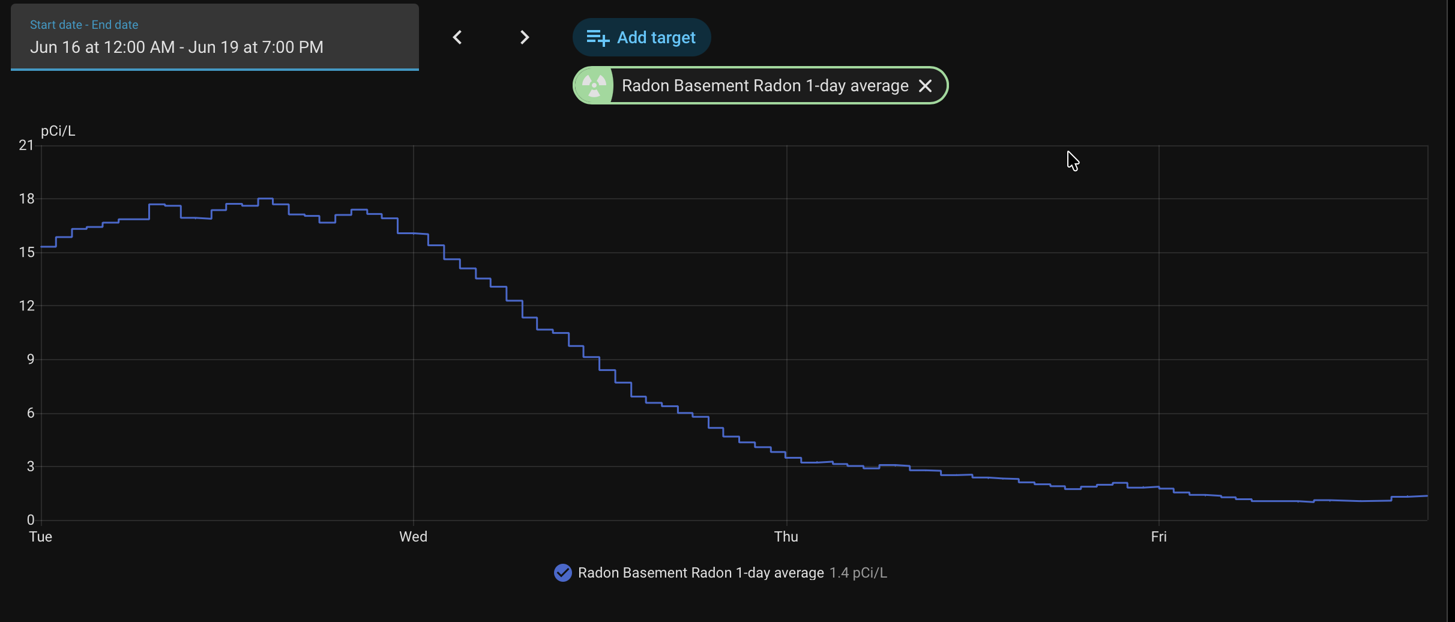The width and height of the screenshot is (1455, 622).
Task: Click the Wed marker on the x-axis
Action: click(413, 537)
